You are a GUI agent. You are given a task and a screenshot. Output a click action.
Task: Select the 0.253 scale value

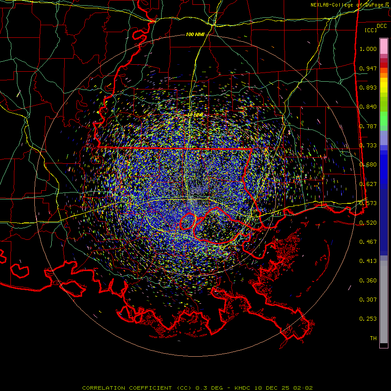coord(368,319)
